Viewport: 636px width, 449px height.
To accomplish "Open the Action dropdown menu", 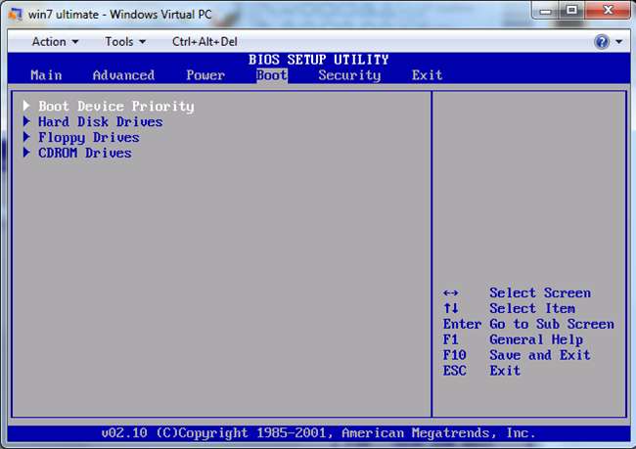I will pyautogui.click(x=55, y=41).
